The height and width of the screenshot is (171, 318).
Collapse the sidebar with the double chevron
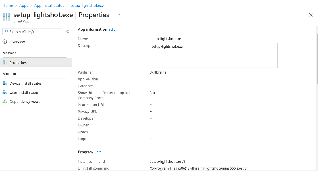coord(68,32)
